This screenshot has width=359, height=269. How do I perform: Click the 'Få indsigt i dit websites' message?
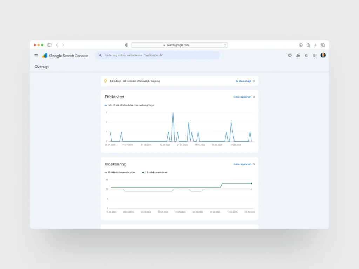(x=135, y=81)
